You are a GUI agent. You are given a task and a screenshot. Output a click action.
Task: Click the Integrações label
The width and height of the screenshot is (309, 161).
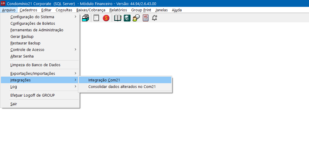coord(21,80)
